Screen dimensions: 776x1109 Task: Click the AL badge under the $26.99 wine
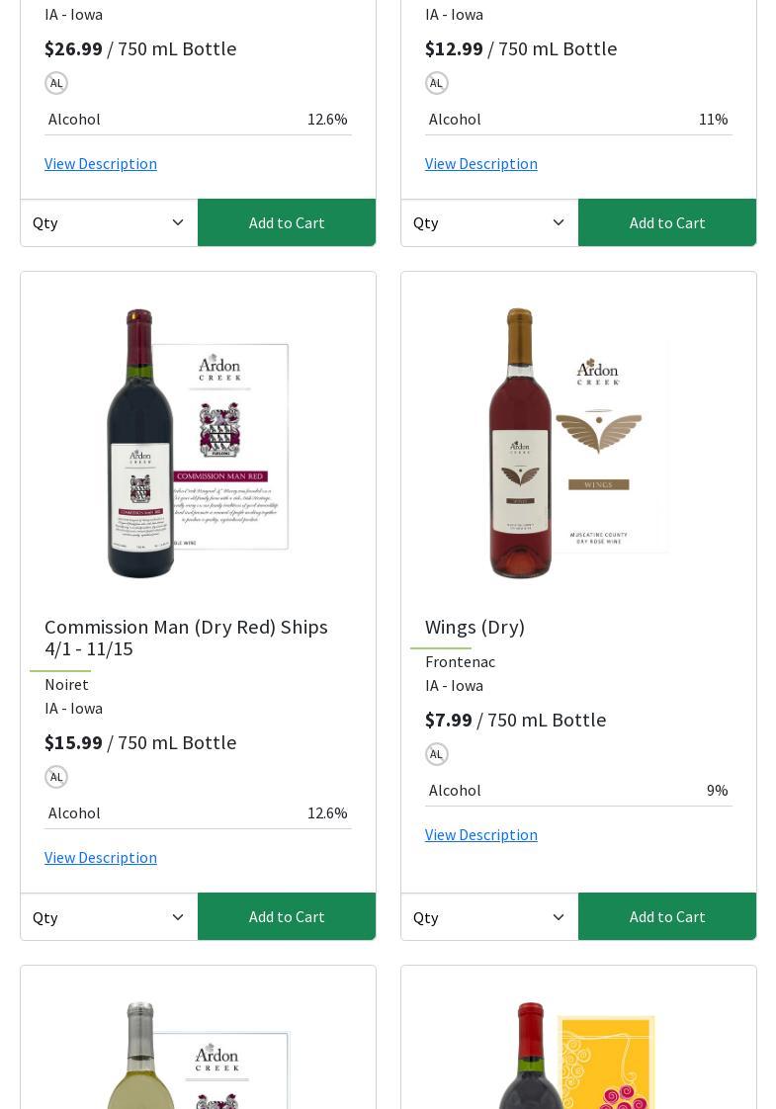click(56, 83)
